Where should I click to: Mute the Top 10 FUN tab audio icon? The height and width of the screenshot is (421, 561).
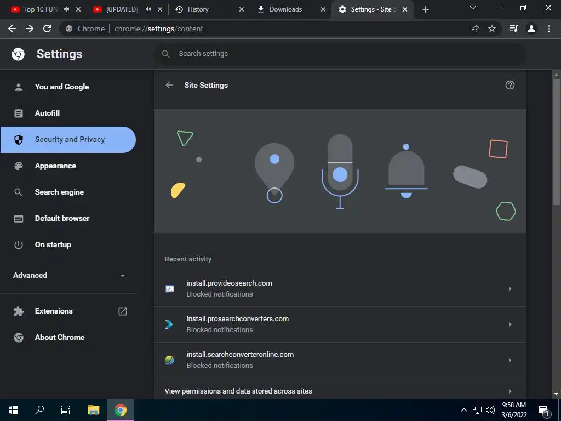point(66,9)
